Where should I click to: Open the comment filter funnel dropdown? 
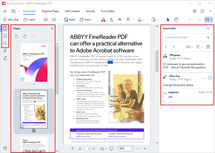(x=199, y=47)
